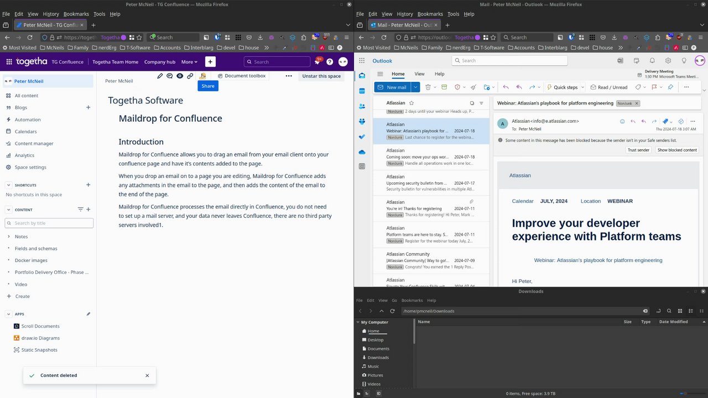708x398 pixels.
Task: Click Show blocked content
Action: (x=677, y=150)
